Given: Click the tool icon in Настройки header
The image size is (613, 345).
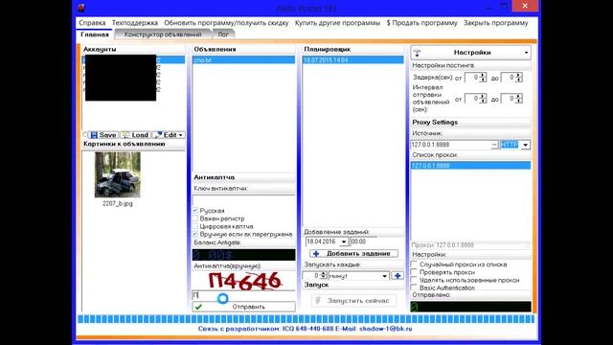Looking at the screenshot, I should pos(418,53).
